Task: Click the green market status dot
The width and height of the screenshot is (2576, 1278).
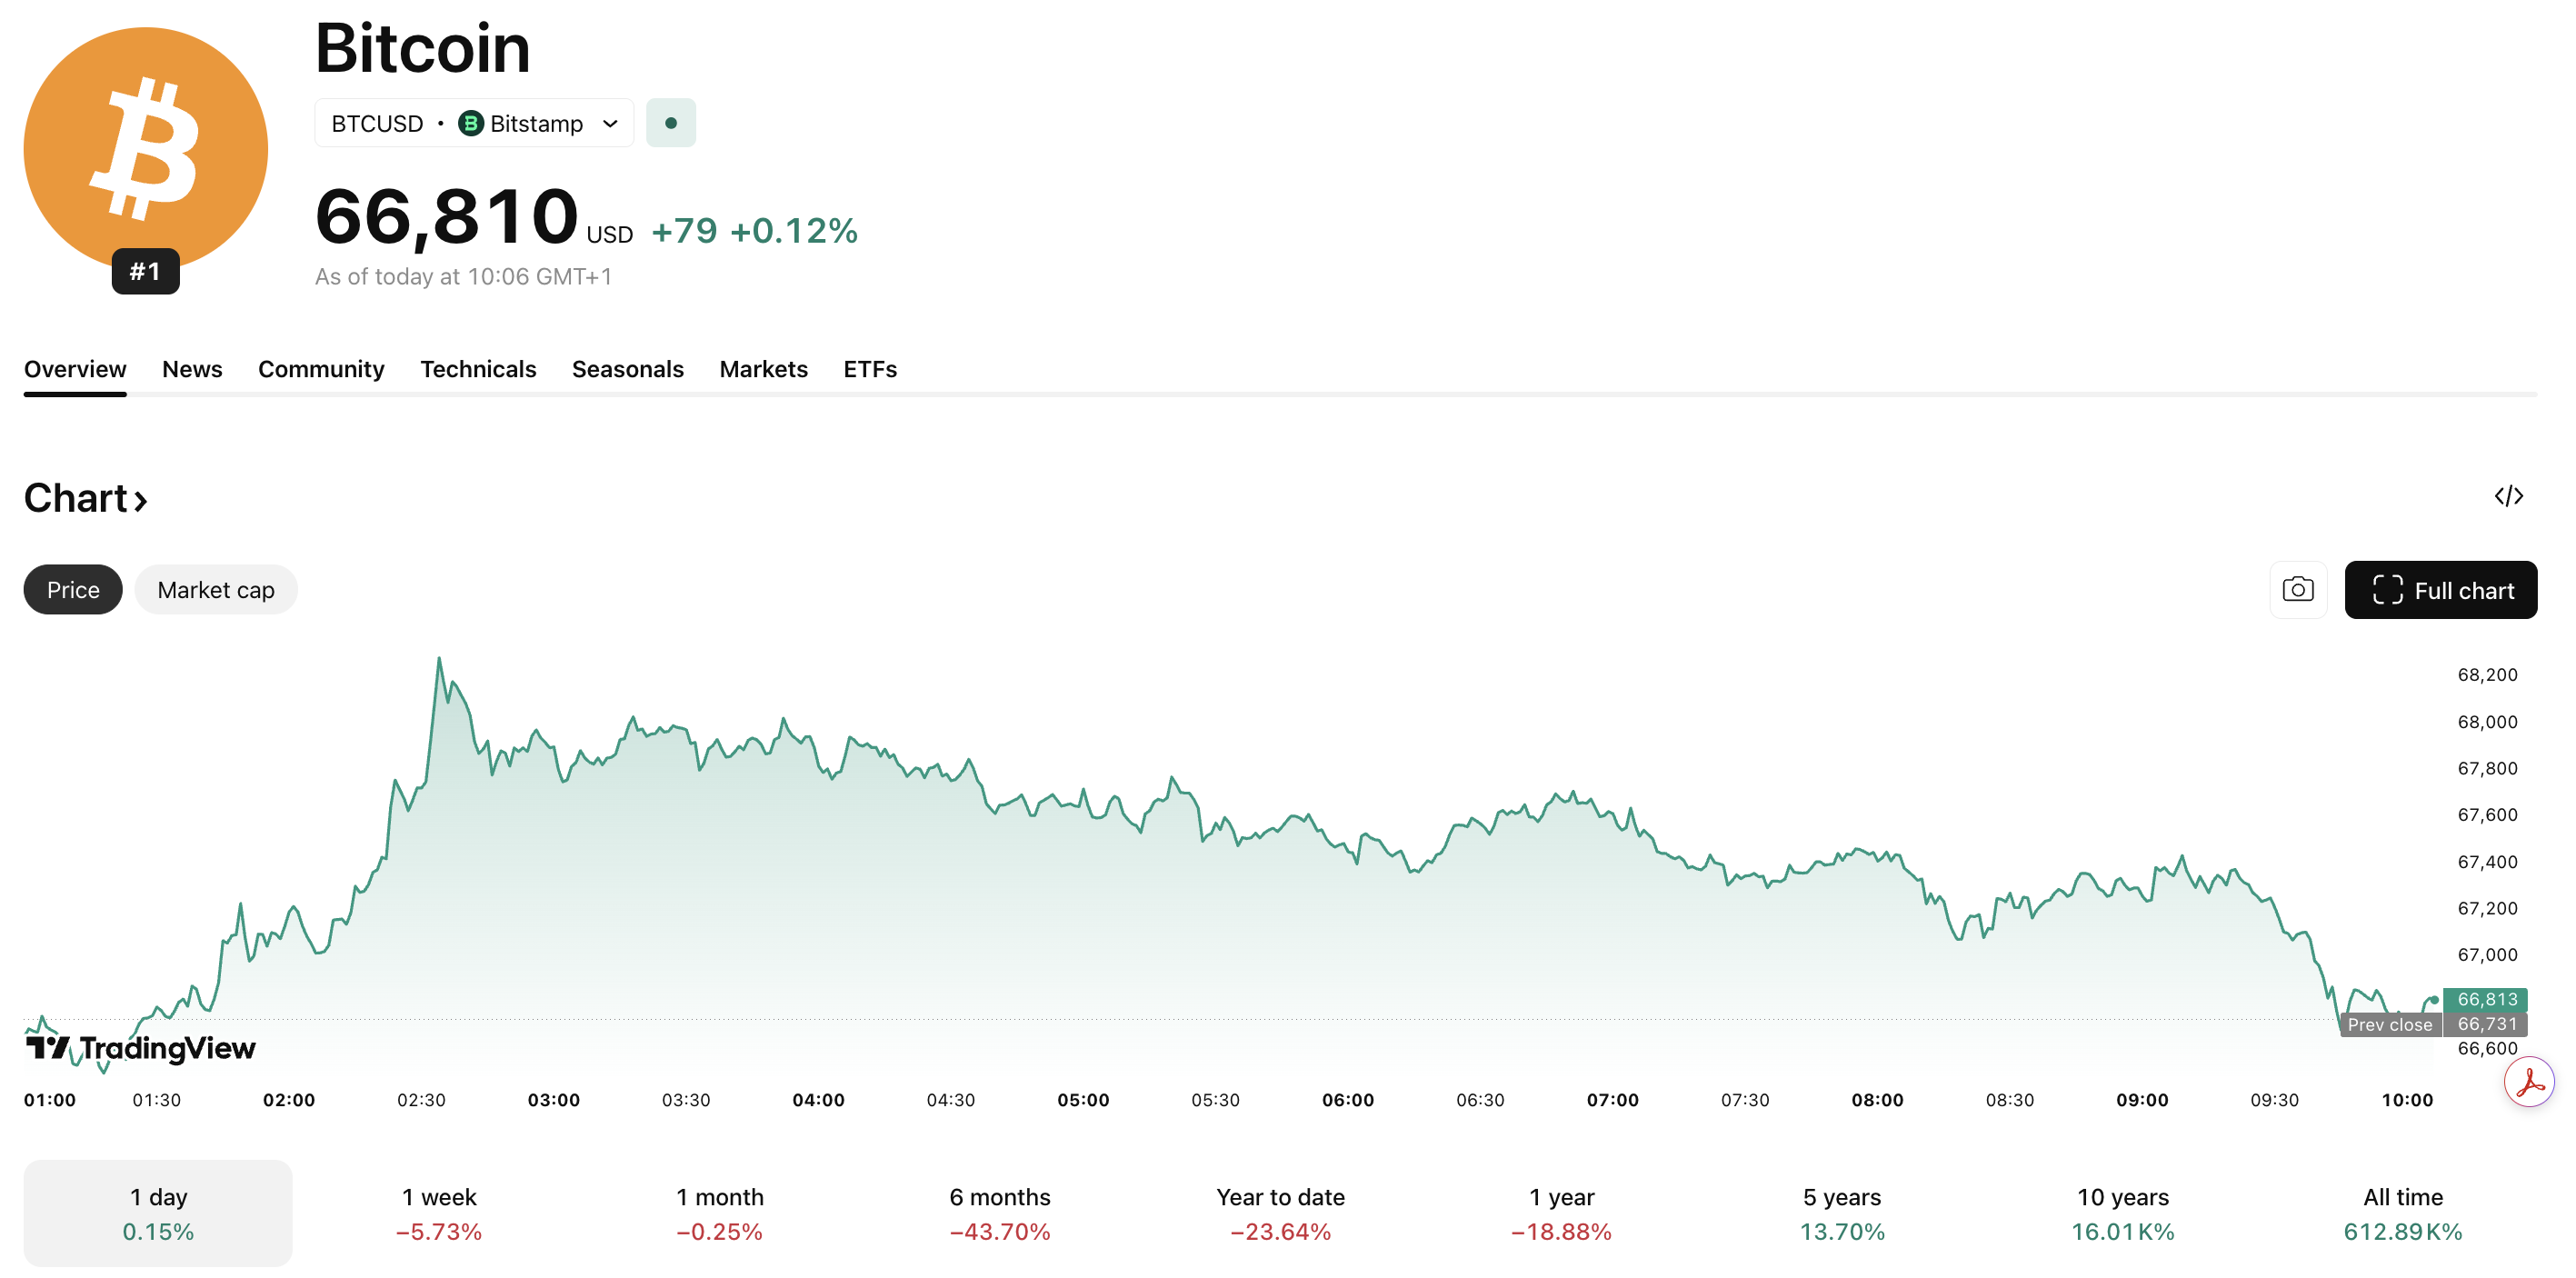Action: click(x=671, y=122)
